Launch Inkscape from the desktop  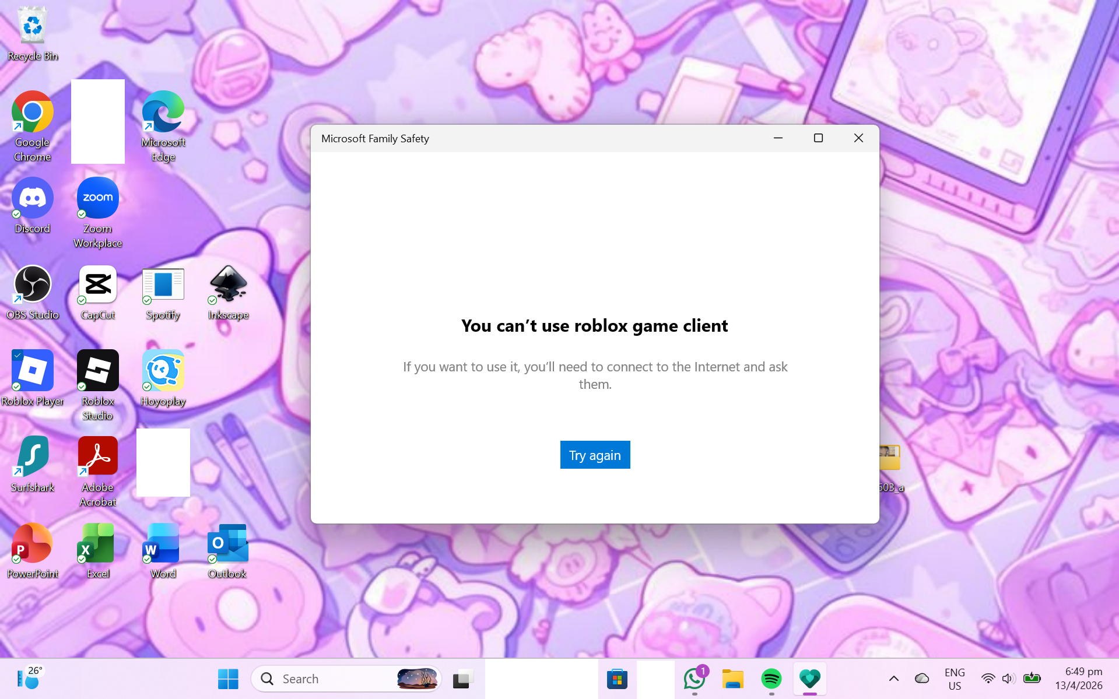tap(229, 292)
